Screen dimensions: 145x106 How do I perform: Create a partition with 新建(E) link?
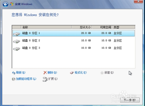[x=109, y=73]
